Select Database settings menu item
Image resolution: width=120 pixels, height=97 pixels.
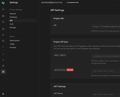[13, 17]
